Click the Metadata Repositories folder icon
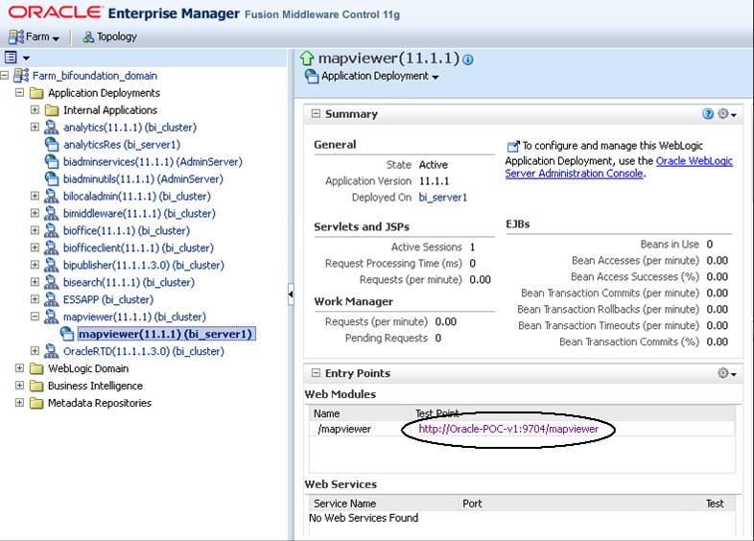Viewport: 754px width, 541px height. 36,404
